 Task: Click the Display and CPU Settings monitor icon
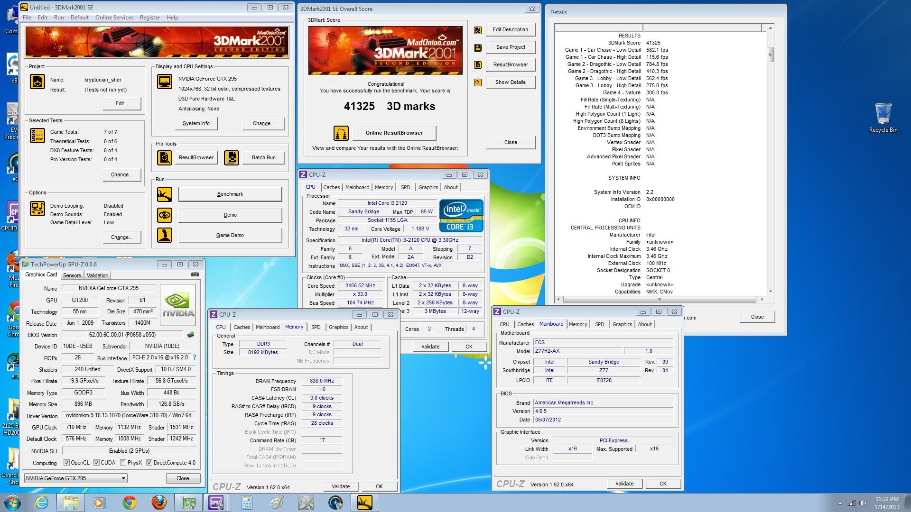coord(165,82)
